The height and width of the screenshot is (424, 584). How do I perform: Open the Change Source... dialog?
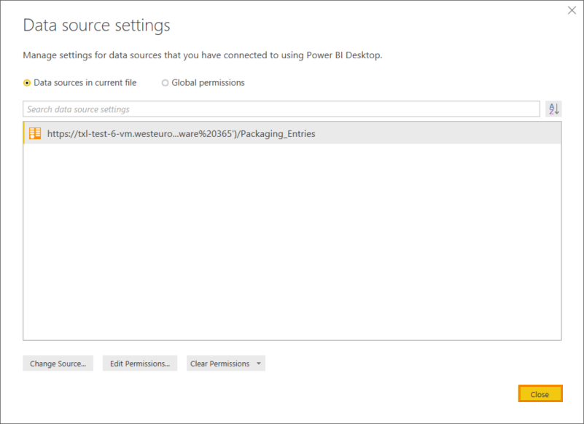click(x=58, y=364)
